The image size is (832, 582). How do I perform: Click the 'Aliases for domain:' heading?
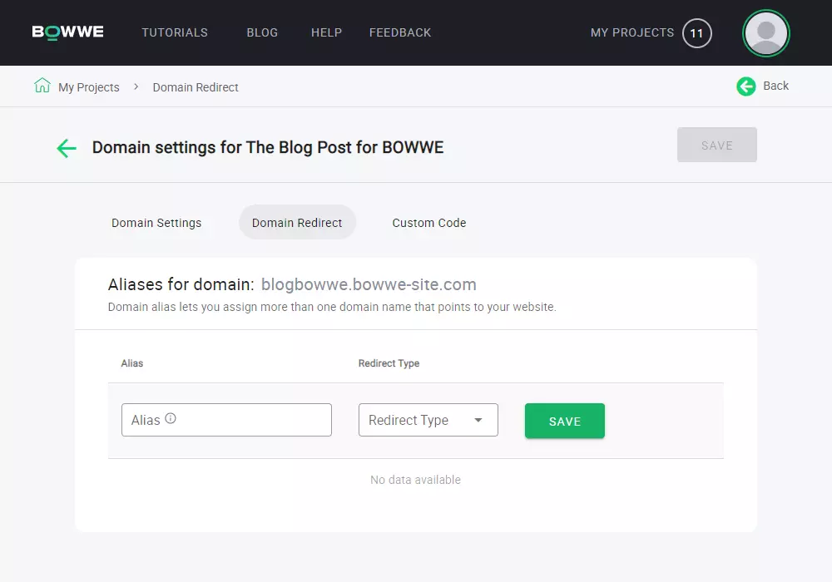[181, 284]
